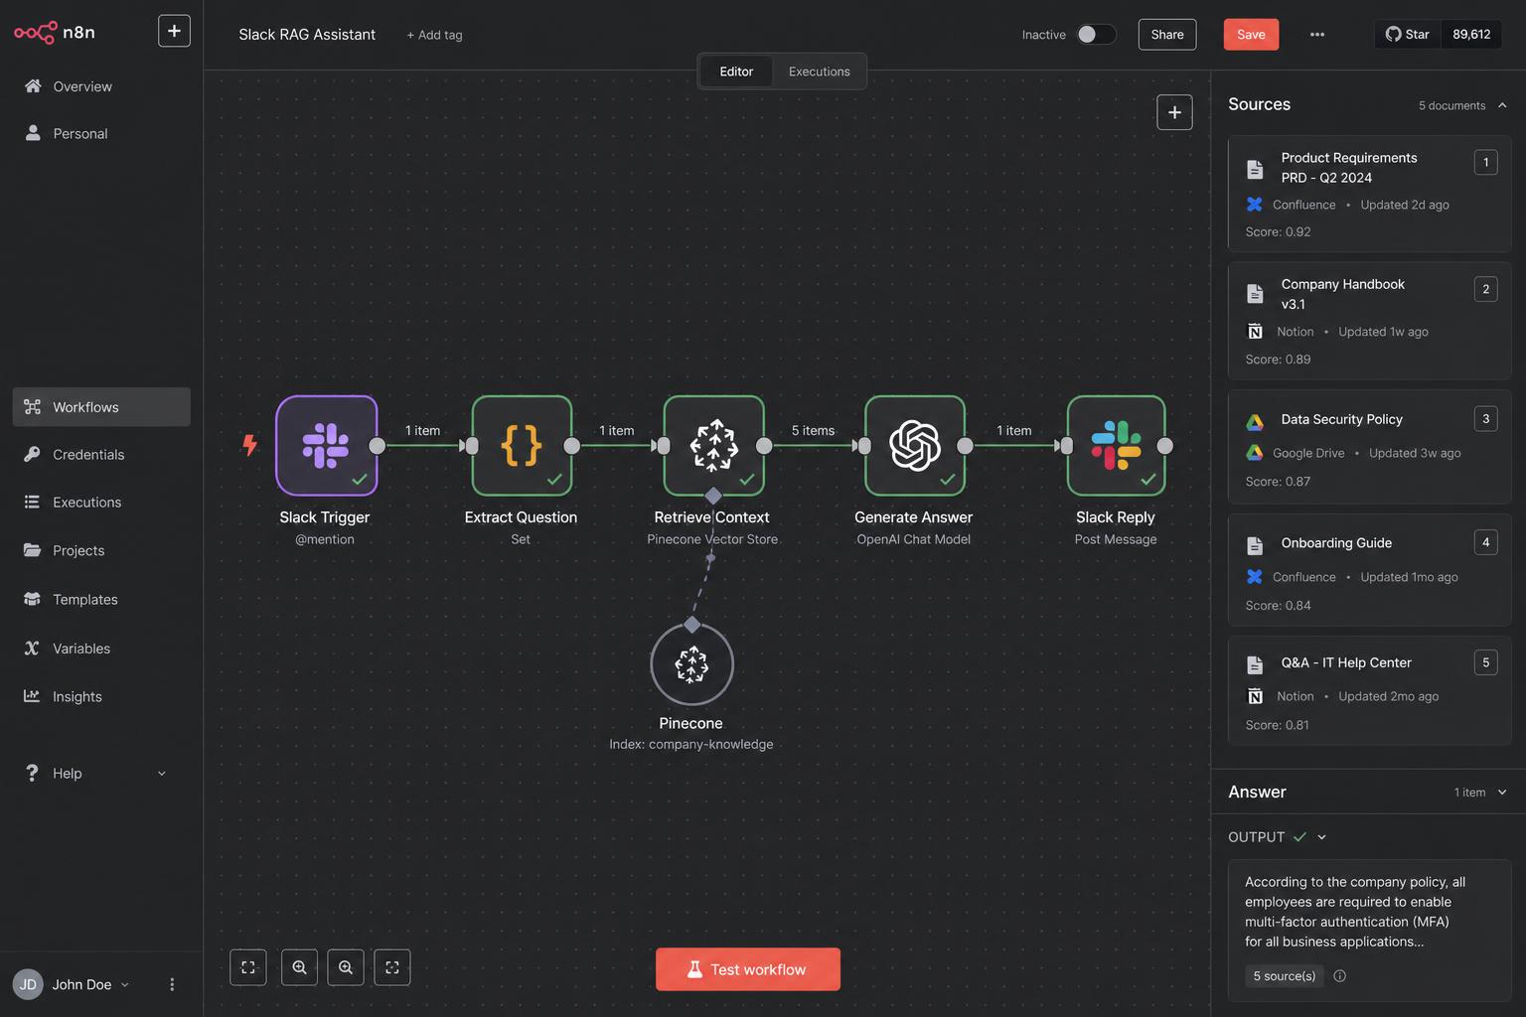Click the Help question mark icon
1526x1017 pixels.
[x=32, y=773]
